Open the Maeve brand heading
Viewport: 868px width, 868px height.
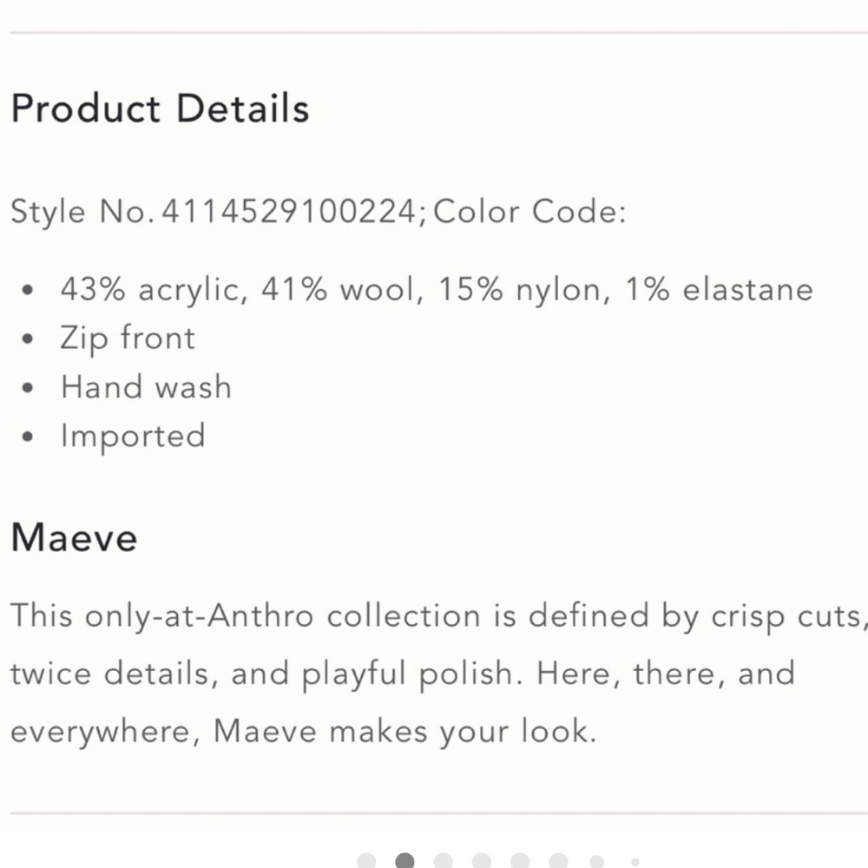click(x=74, y=537)
